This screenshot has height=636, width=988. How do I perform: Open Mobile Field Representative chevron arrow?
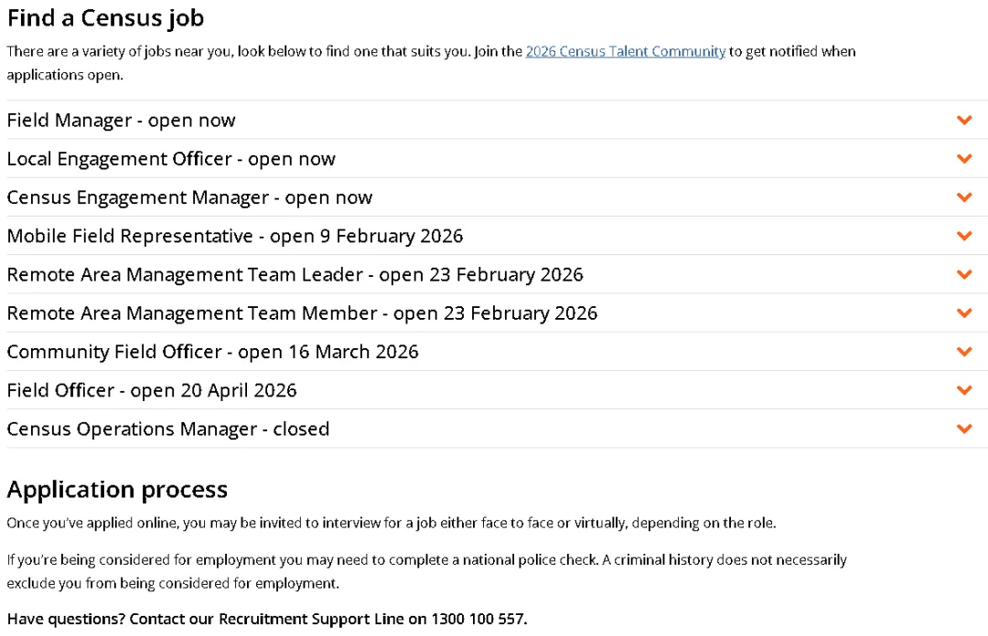click(964, 236)
